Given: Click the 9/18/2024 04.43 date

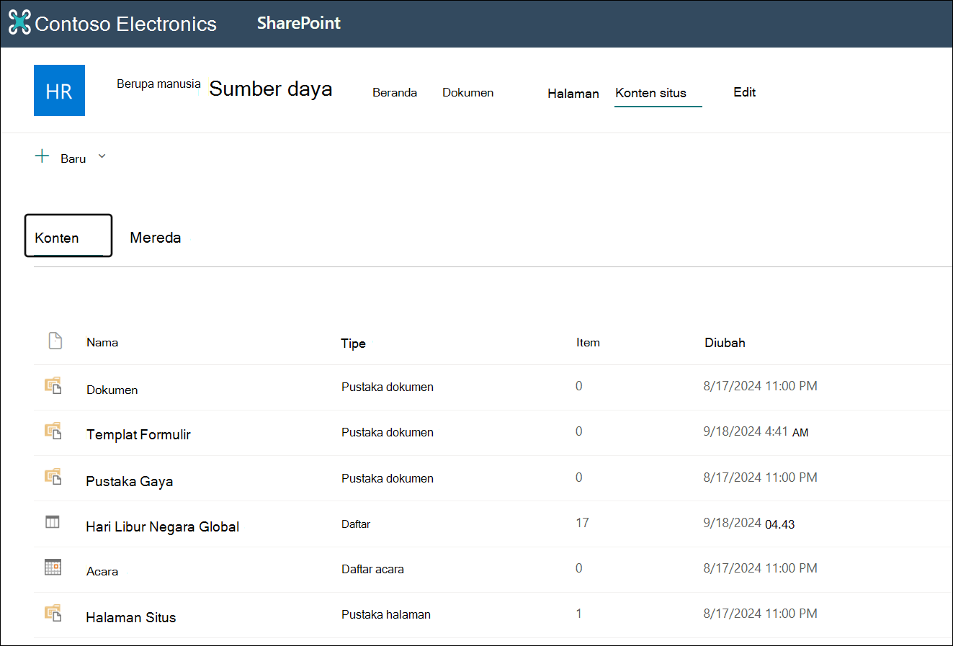Looking at the screenshot, I should tap(749, 524).
